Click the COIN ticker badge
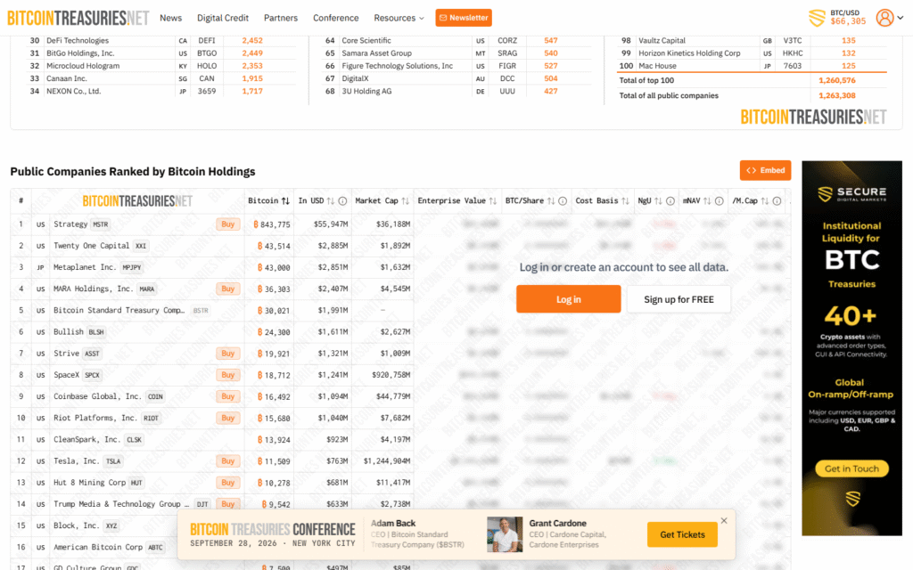The image size is (913, 570). (155, 396)
